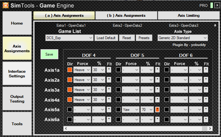Toggle Axis1a DOF 5 direction box

point(118,70)
